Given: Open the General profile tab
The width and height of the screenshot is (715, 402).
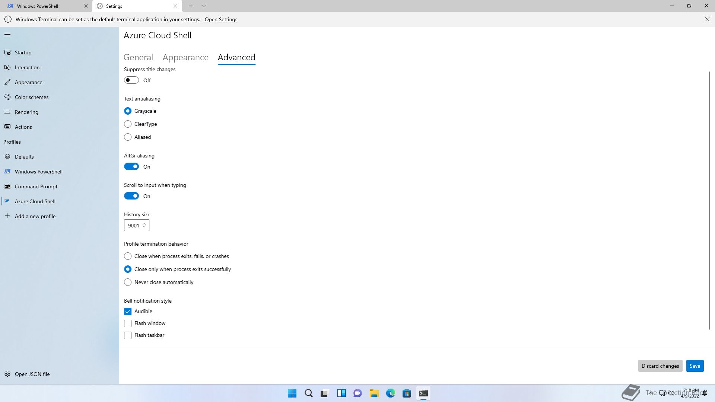Looking at the screenshot, I should (x=139, y=57).
